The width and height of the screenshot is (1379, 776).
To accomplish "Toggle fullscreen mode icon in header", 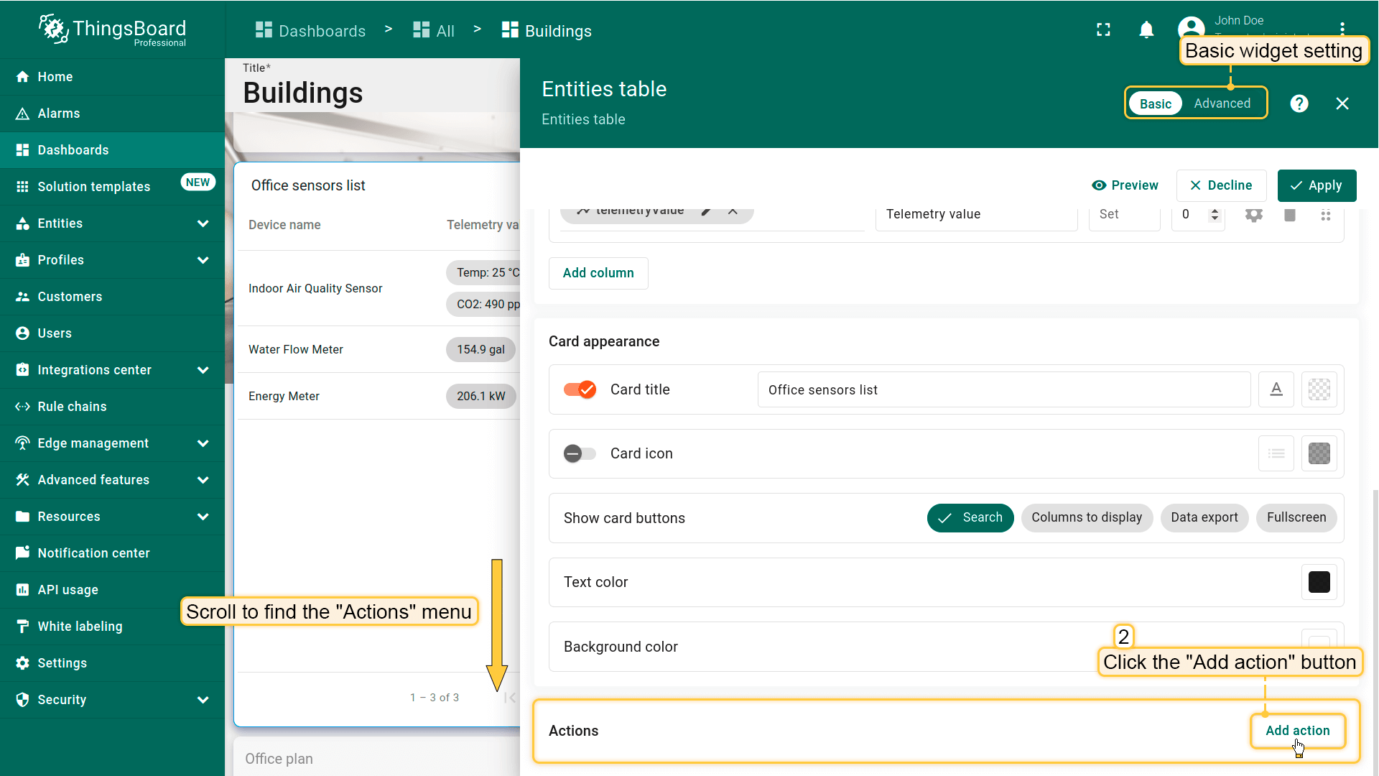I will tap(1103, 30).
